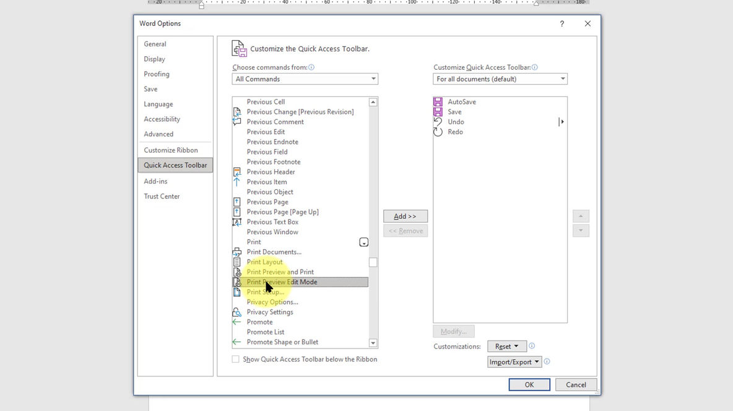This screenshot has width=733, height=411.
Task: Confirm with the OK button
Action: (529, 384)
